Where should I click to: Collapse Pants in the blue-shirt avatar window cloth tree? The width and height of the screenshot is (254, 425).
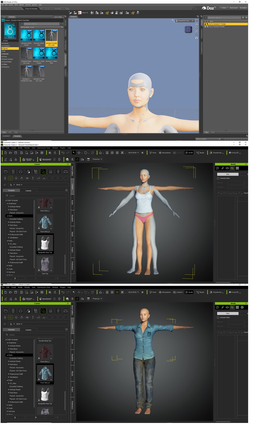coord(7,380)
